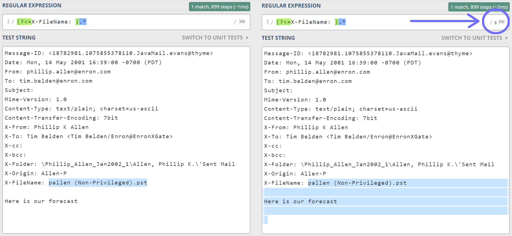
Task: Click 'To: tim.belden@enron.com' in right panel
Action: click(308, 81)
